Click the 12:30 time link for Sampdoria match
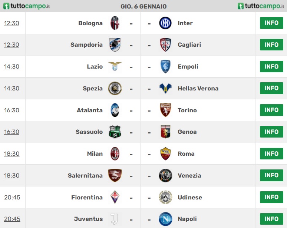Viewport: 287px width, 228px height. 11,44
